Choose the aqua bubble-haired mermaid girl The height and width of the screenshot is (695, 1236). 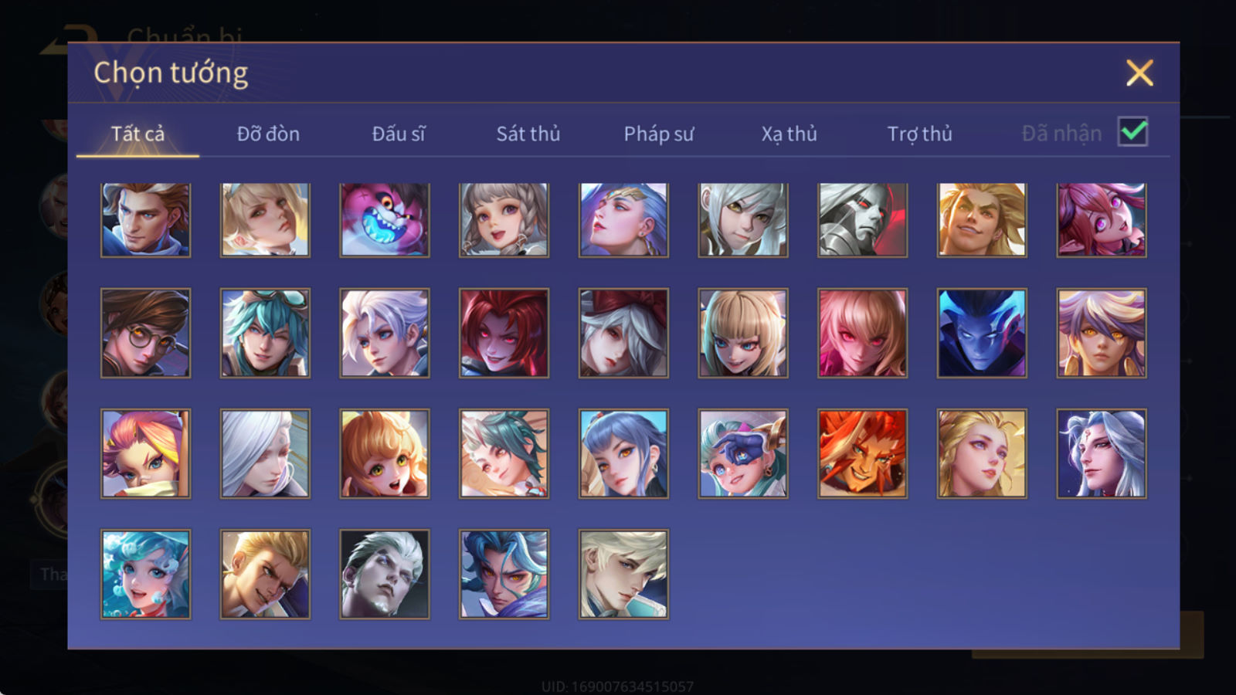(145, 574)
